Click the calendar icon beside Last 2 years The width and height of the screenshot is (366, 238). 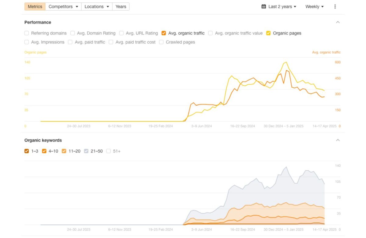264,7
